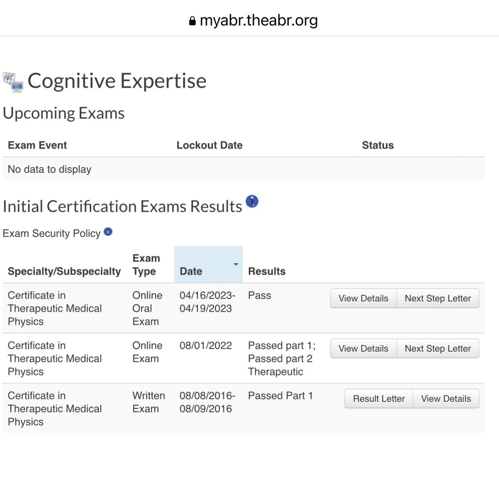This screenshot has height=481, width=499.
Task: Click the Status column header
Action: (x=378, y=145)
